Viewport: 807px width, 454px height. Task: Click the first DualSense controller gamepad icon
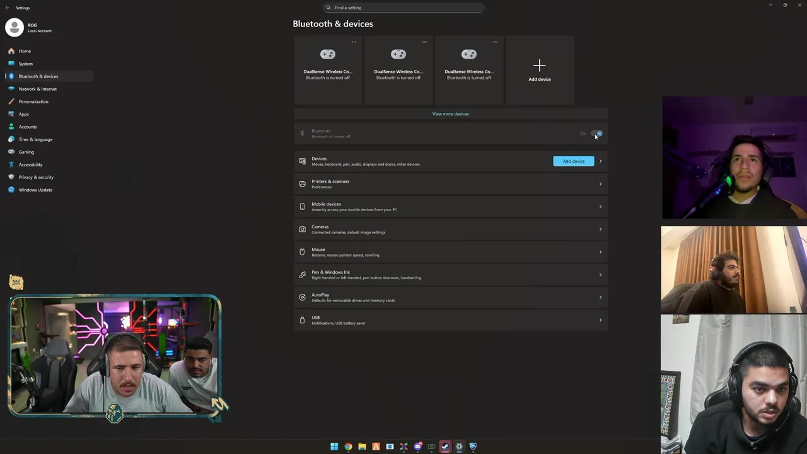click(328, 54)
